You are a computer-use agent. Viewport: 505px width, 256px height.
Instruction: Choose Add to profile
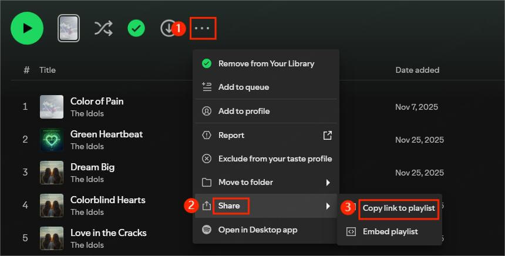point(266,111)
